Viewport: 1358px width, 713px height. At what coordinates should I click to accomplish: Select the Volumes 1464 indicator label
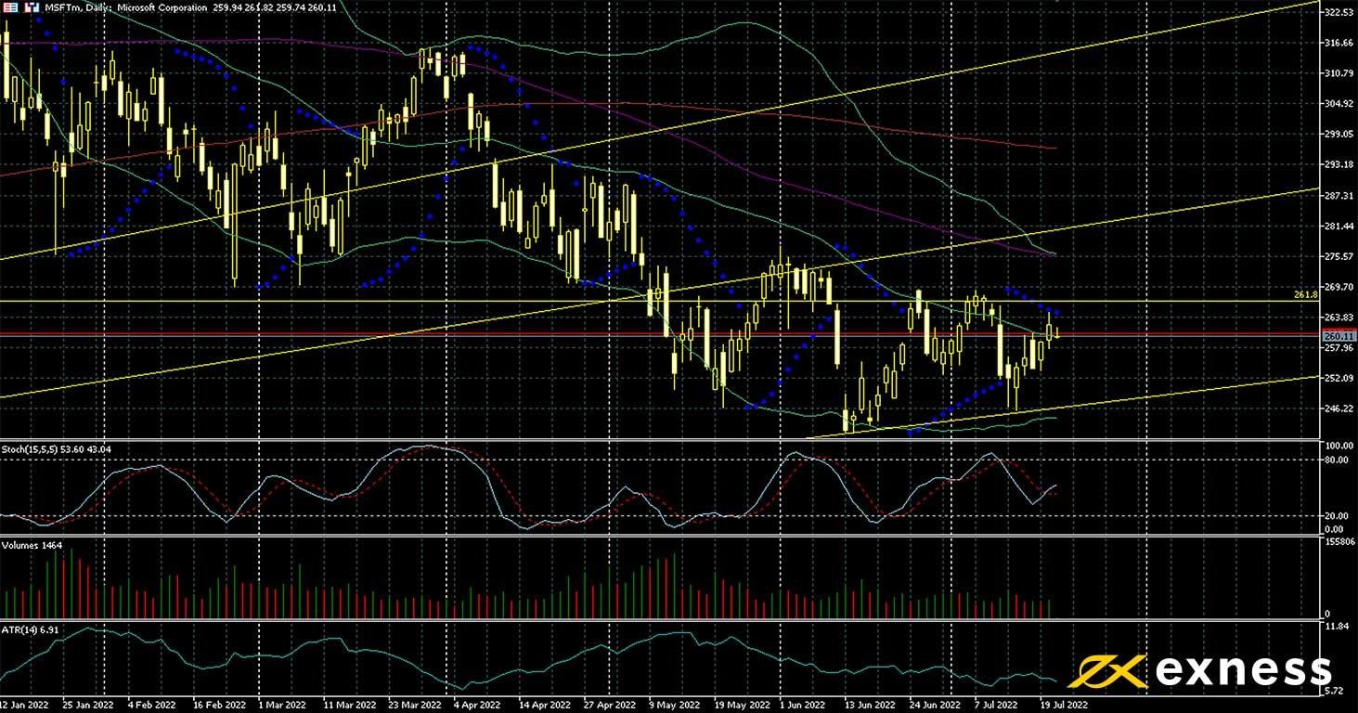(x=32, y=545)
